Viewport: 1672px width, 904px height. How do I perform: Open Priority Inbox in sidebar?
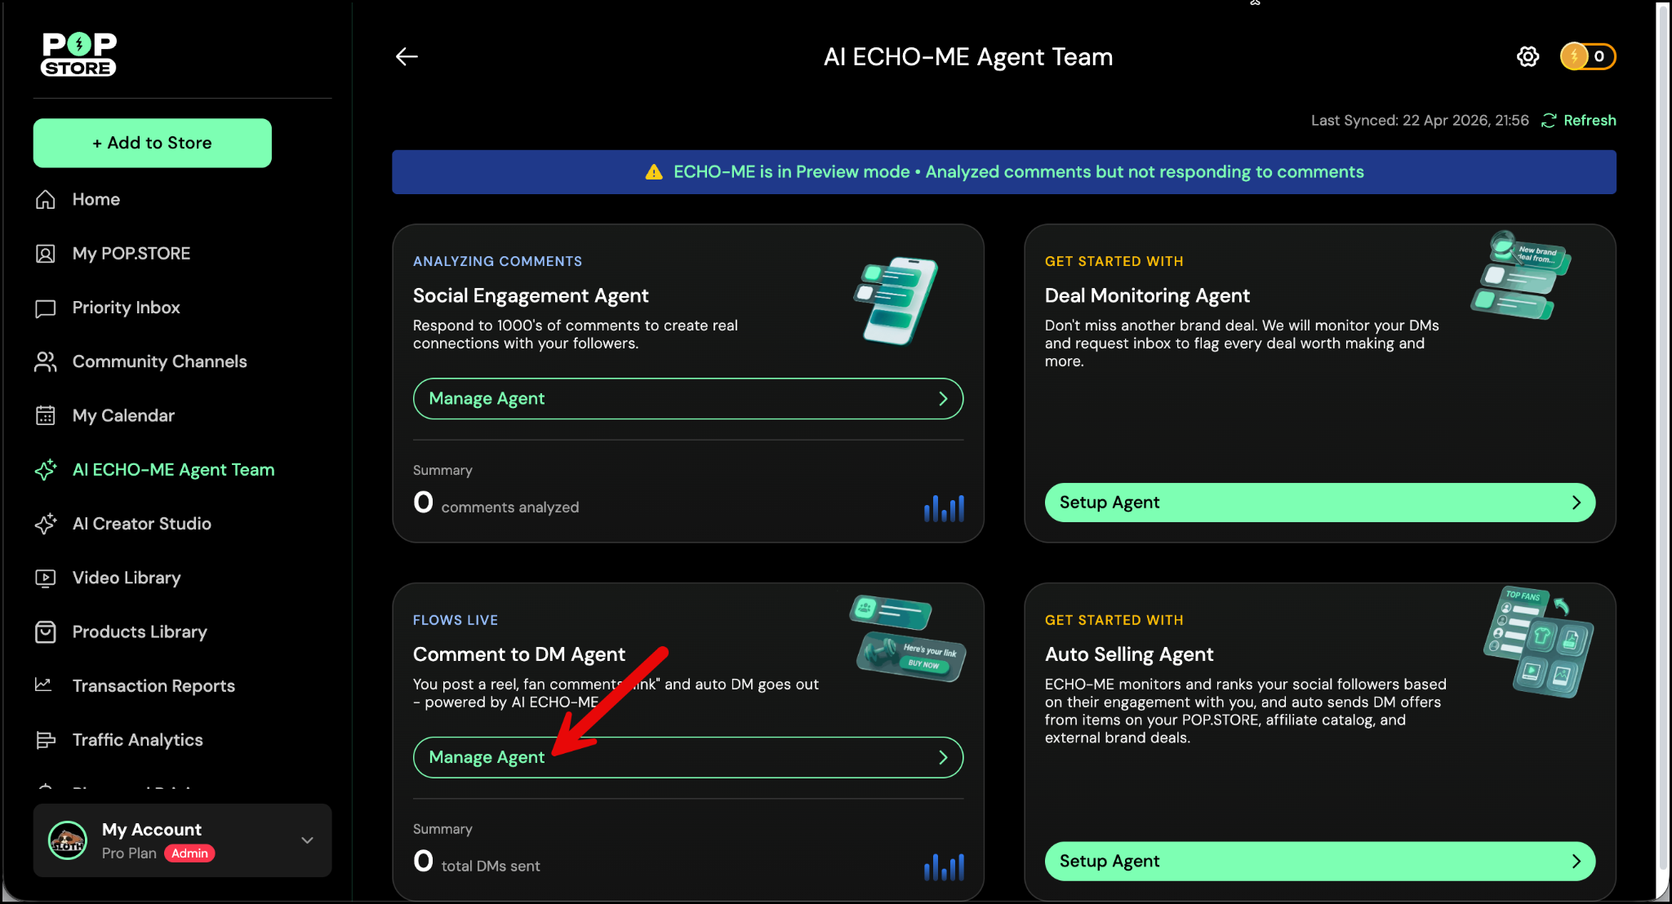click(x=126, y=308)
